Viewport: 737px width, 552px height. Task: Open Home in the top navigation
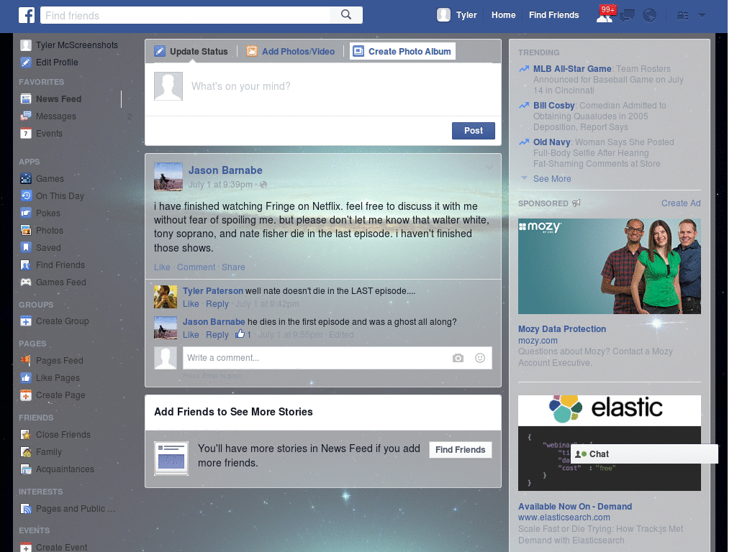503,15
